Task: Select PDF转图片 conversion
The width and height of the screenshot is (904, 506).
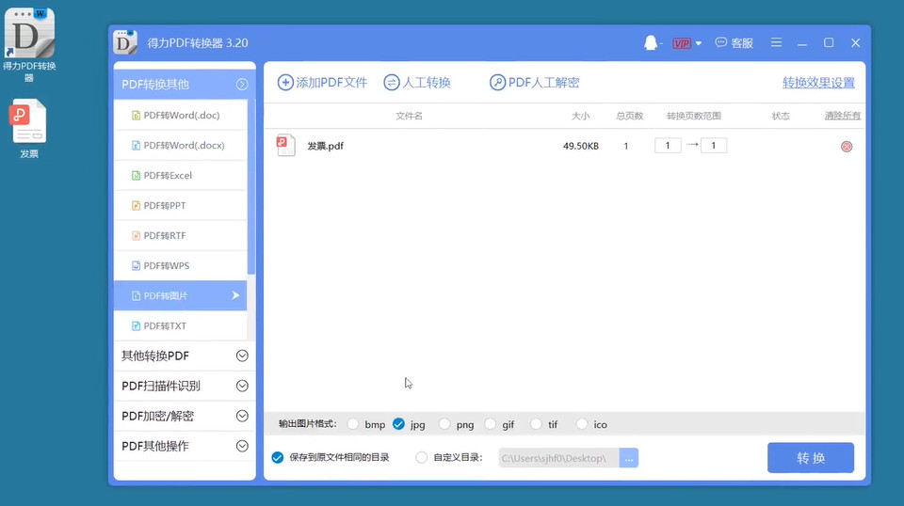Action: pos(181,295)
